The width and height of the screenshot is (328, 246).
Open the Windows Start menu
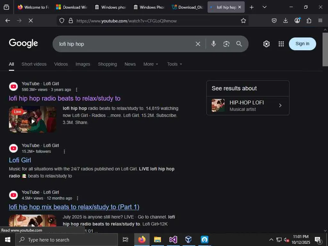(x=8, y=240)
